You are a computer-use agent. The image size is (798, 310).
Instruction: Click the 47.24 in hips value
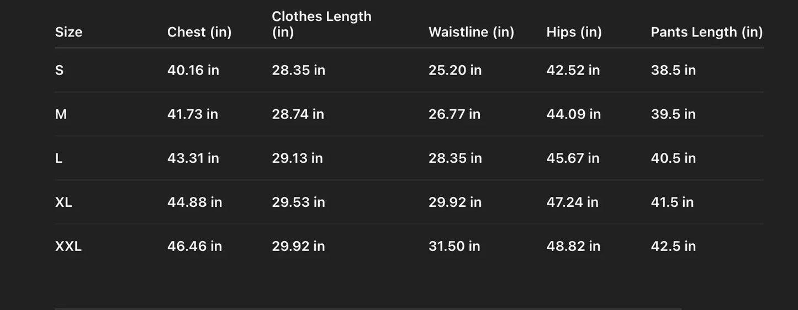pos(572,202)
